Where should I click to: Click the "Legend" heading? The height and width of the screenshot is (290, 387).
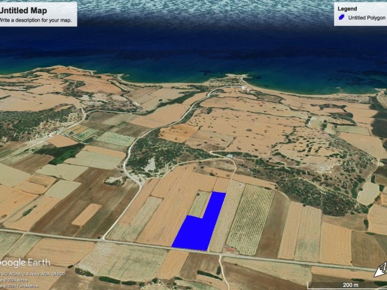pyautogui.click(x=347, y=9)
